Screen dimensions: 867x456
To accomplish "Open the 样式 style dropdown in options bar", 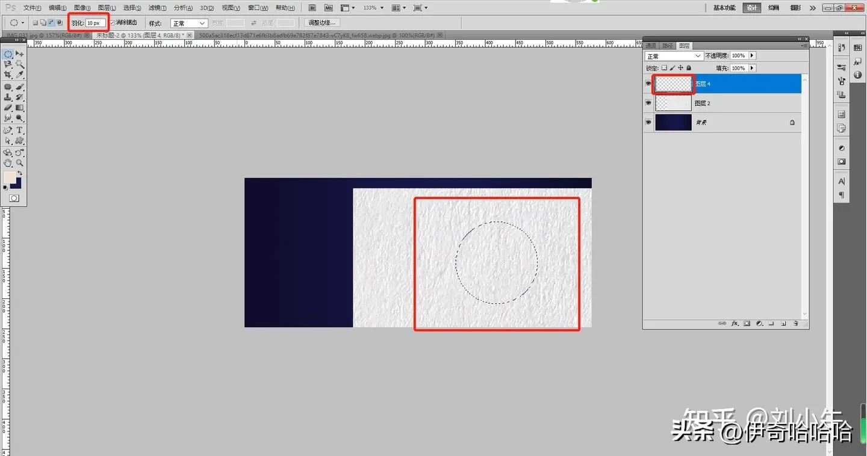I will pos(190,22).
